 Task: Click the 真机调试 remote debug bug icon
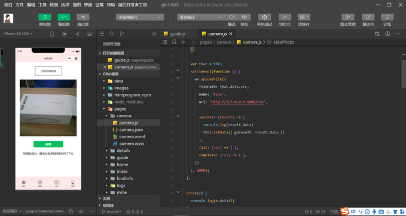pos(264,17)
